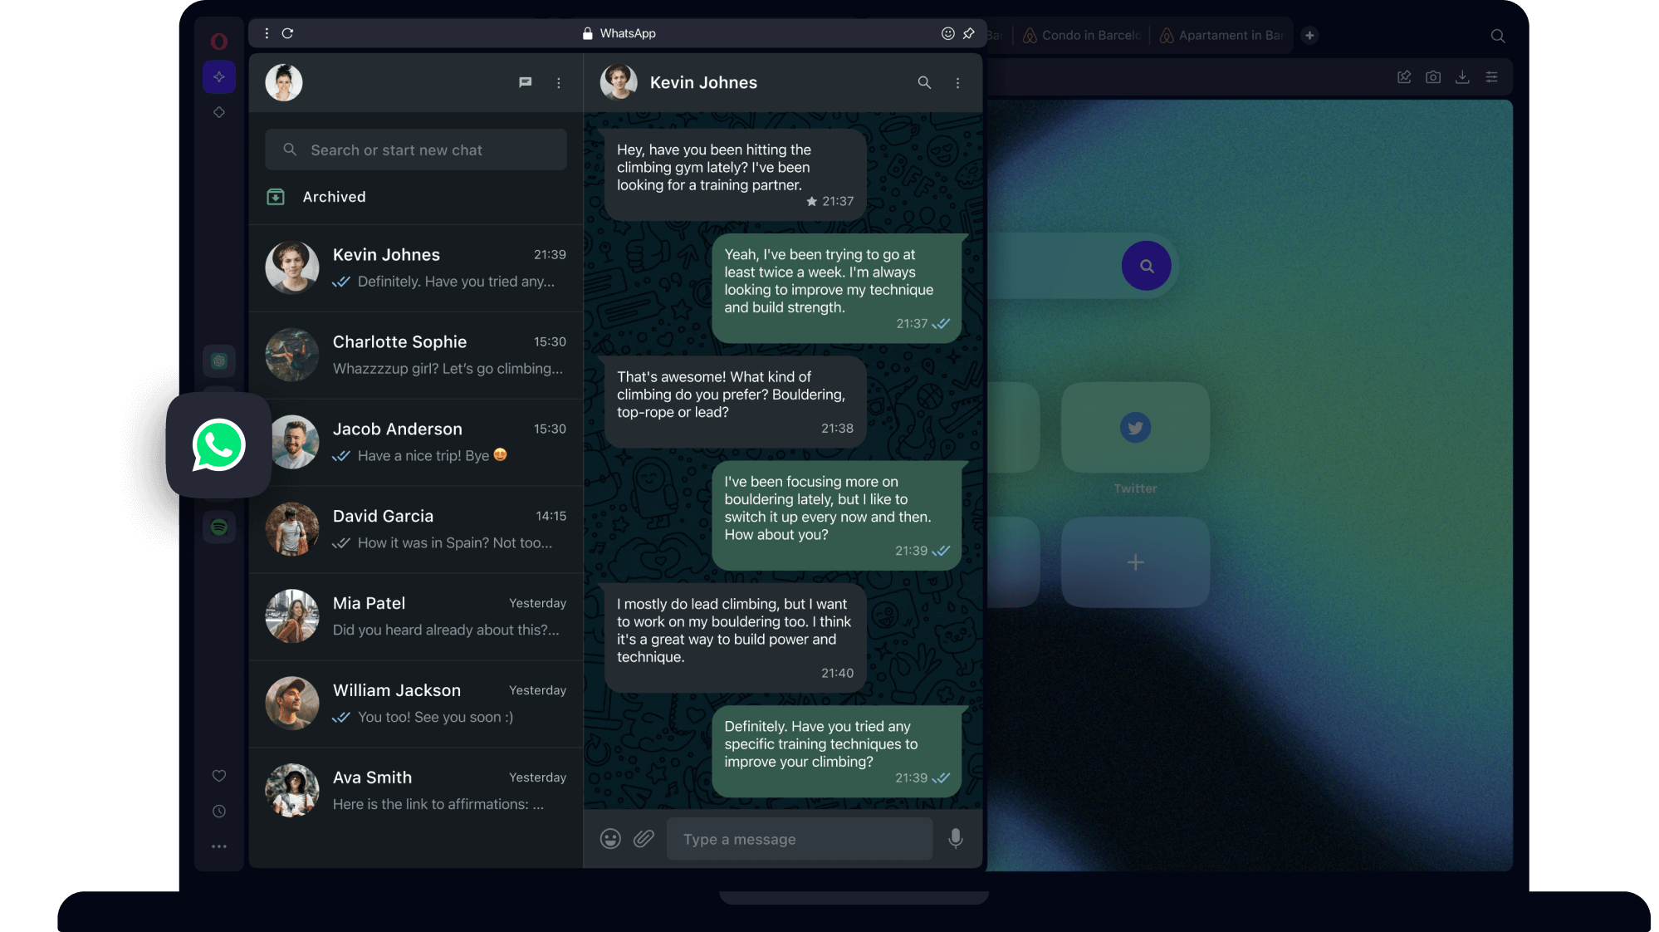Open the Archived chats section

pos(334,197)
